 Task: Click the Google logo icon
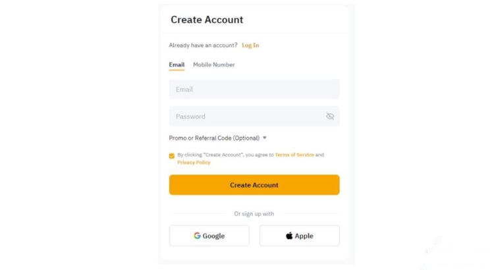(x=197, y=236)
